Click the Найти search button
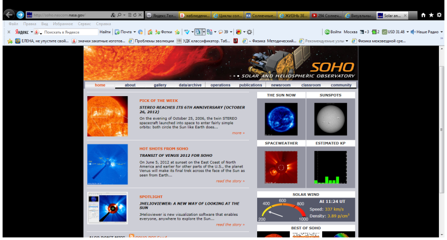This screenshot has width=447, height=240. (105, 32)
